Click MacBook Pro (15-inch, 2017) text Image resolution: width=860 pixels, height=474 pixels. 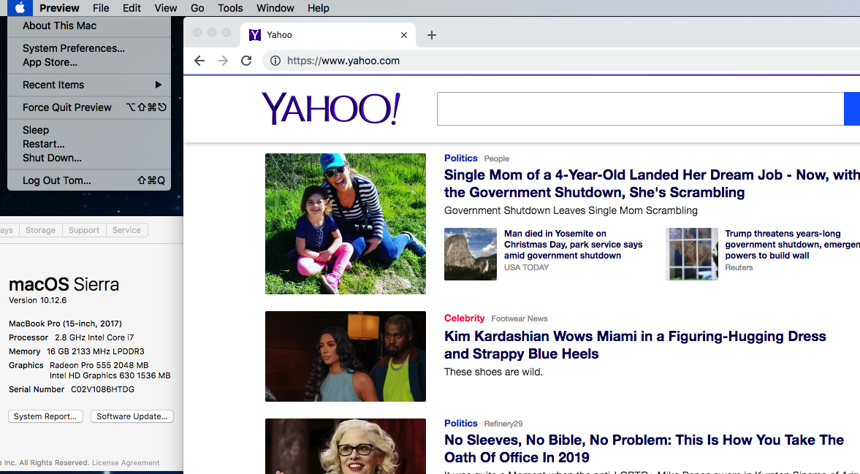pyautogui.click(x=65, y=324)
